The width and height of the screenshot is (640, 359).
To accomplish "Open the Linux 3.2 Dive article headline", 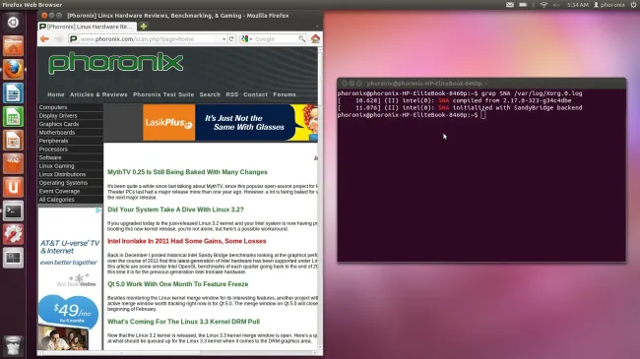I will pos(175,209).
